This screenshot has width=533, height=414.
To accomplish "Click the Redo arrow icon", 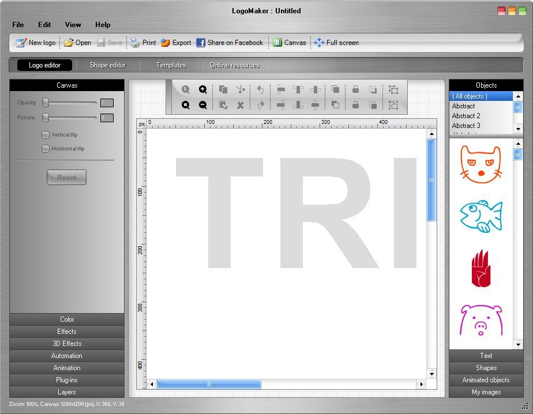I will 260,105.
